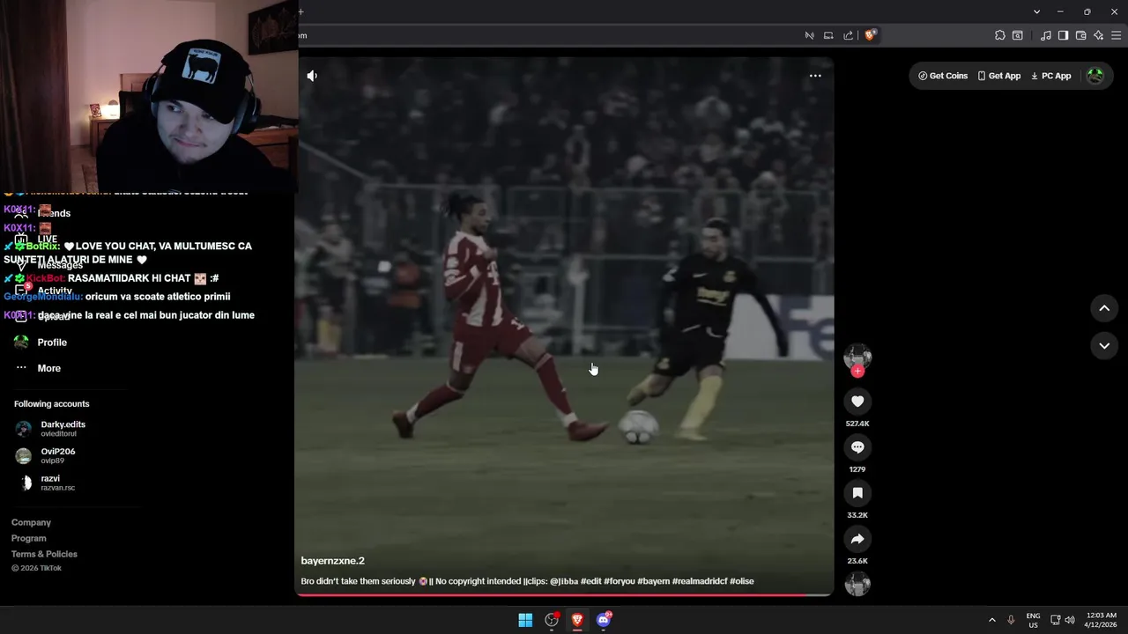Like the video with the heart icon
Viewport: 1128px width, 634px height.
(857, 402)
